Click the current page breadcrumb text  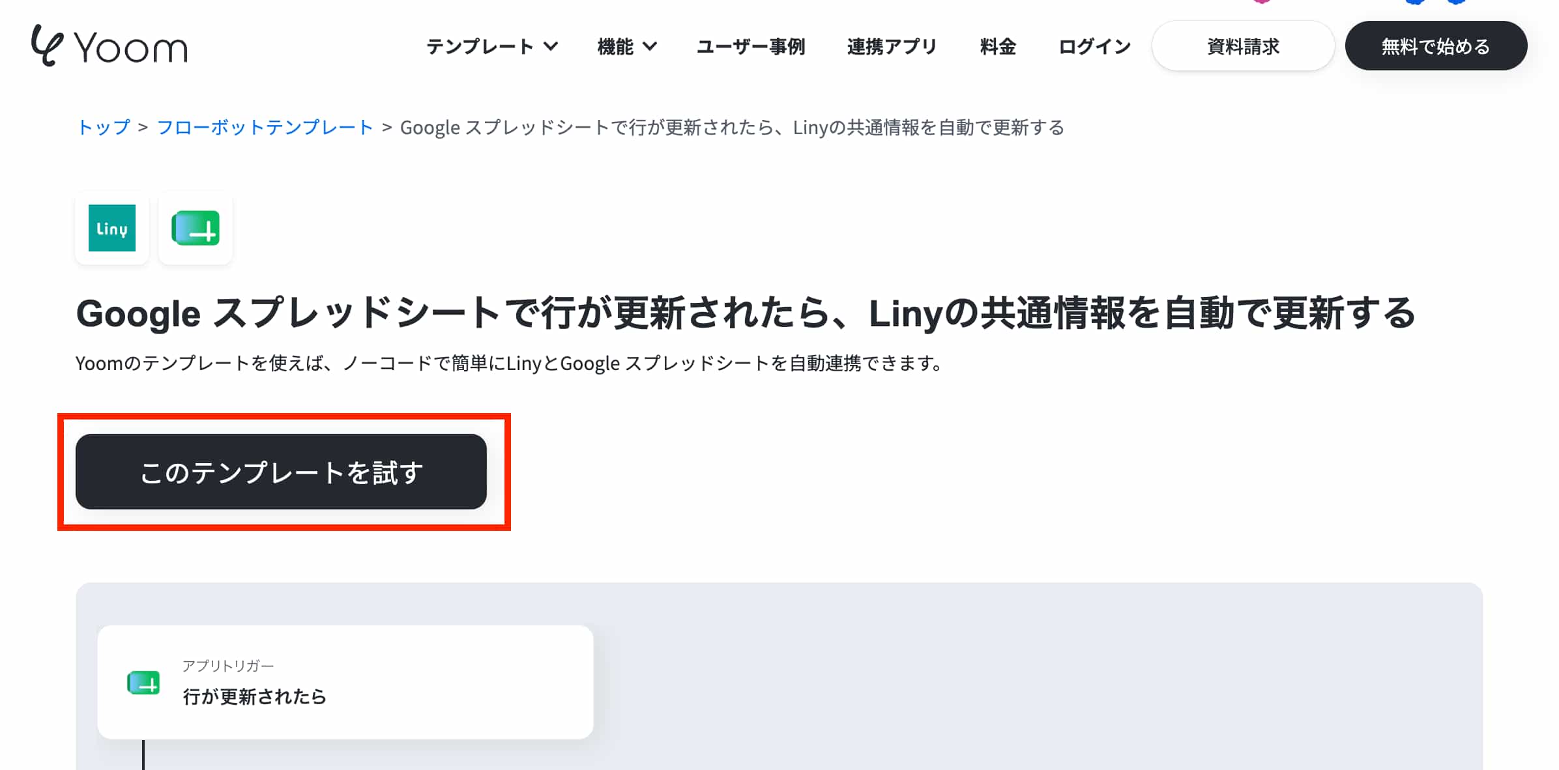pyautogui.click(x=732, y=127)
